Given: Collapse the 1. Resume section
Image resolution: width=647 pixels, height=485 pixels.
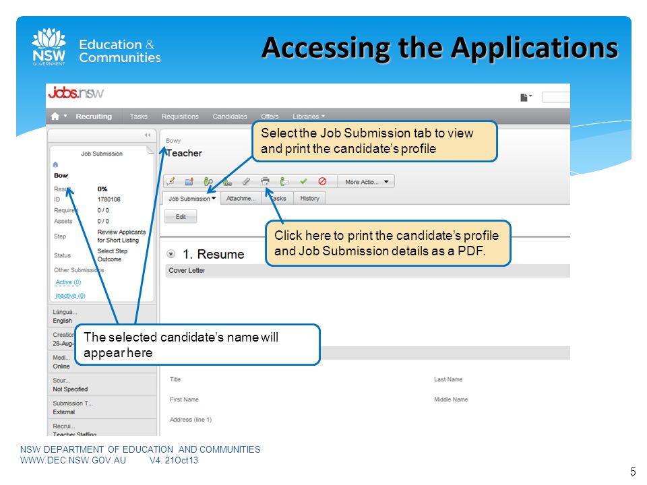Looking at the screenshot, I should (x=171, y=254).
